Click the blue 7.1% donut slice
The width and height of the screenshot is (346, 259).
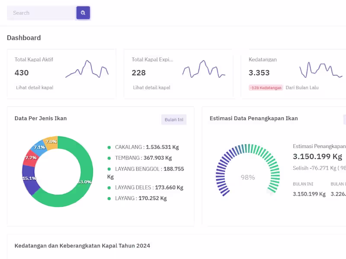39,146
